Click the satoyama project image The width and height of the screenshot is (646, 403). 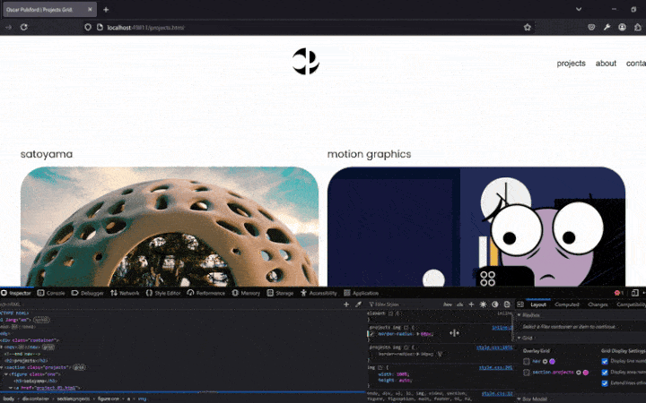click(x=170, y=227)
